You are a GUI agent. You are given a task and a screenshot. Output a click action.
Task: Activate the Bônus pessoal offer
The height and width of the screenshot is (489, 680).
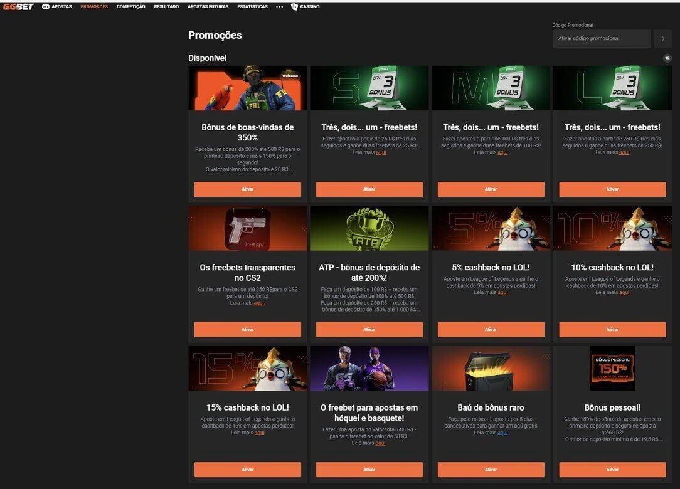(612, 470)
